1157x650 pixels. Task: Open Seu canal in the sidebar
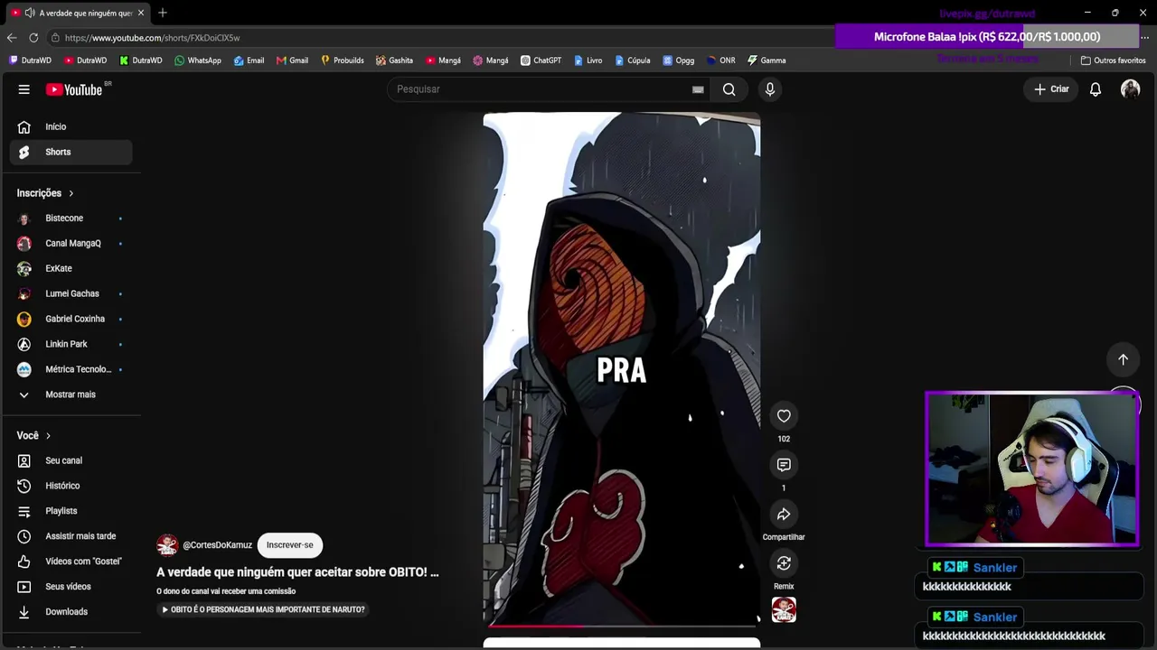71,460
